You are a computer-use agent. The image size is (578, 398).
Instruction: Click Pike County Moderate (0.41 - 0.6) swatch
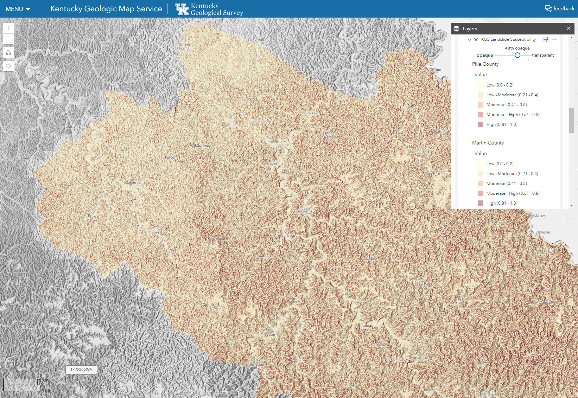pos(481,105)
